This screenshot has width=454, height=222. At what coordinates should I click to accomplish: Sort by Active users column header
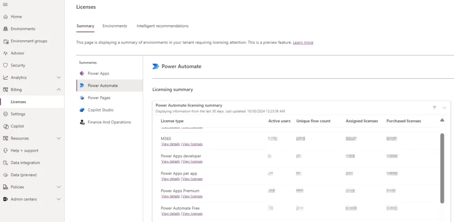[x=279, y=121]
